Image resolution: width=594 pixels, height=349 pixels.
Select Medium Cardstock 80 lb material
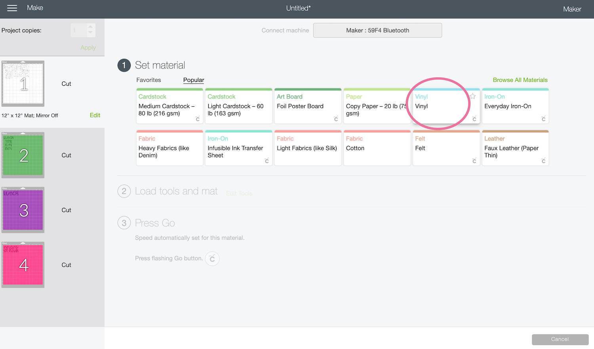[169, 106]
